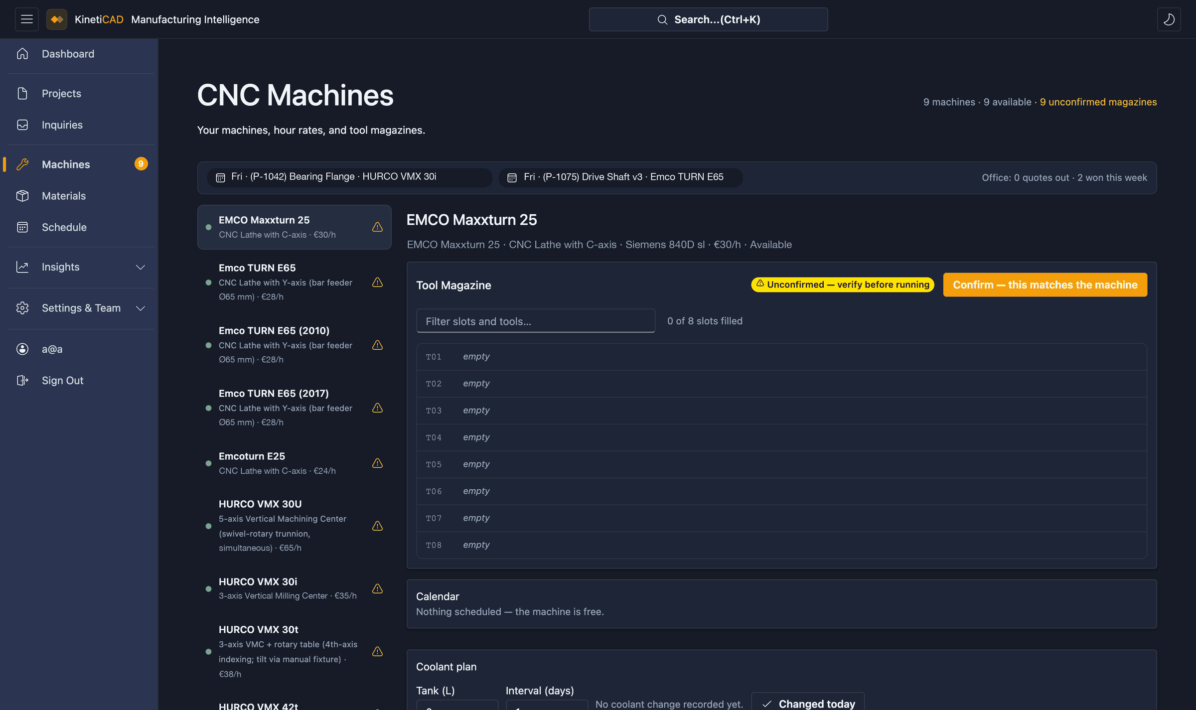Click the warning icon on HURCO VMX 30U

tap(378, 526)
